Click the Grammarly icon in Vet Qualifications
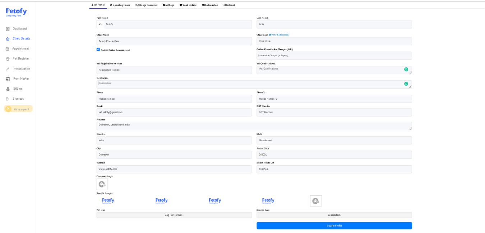This screenshot has height=233, width=485. 406,69
